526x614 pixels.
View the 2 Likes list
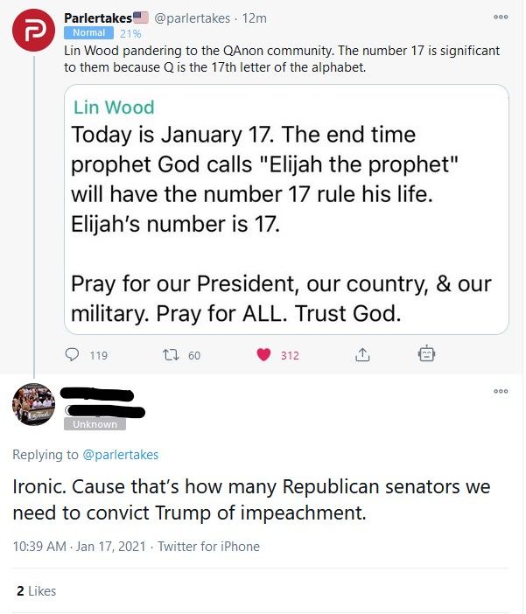(36, 591)
